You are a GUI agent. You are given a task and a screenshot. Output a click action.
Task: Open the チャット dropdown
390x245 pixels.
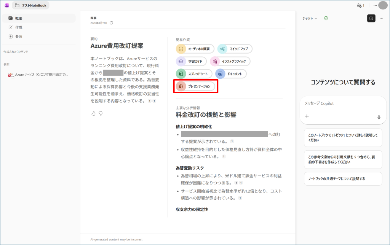[310, 18]
